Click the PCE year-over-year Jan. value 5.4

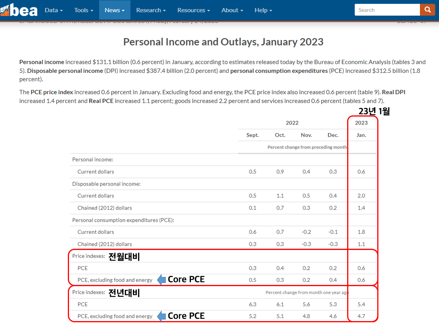pos(361,305)
